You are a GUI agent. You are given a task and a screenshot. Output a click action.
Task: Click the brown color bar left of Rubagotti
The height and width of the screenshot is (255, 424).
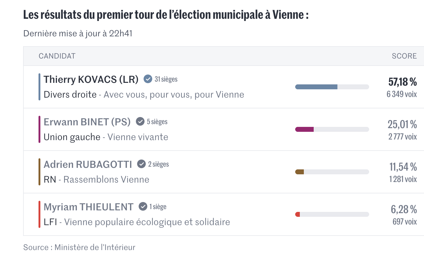tap(39, 172)
